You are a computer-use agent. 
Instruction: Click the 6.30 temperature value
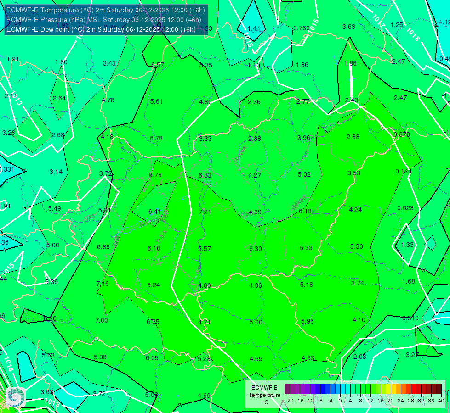click(256, 249)
